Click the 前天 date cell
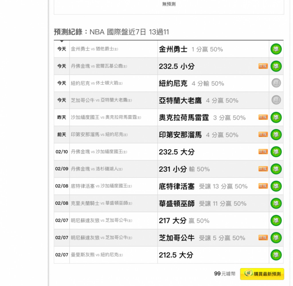The image size is (293, 286). tap(62, 135)
